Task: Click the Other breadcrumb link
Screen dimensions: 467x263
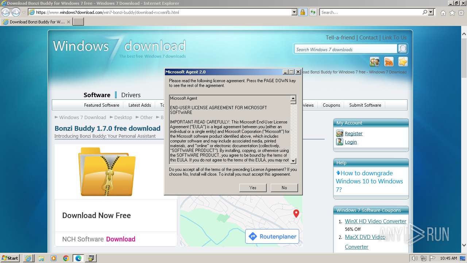Action: (146, 118)
